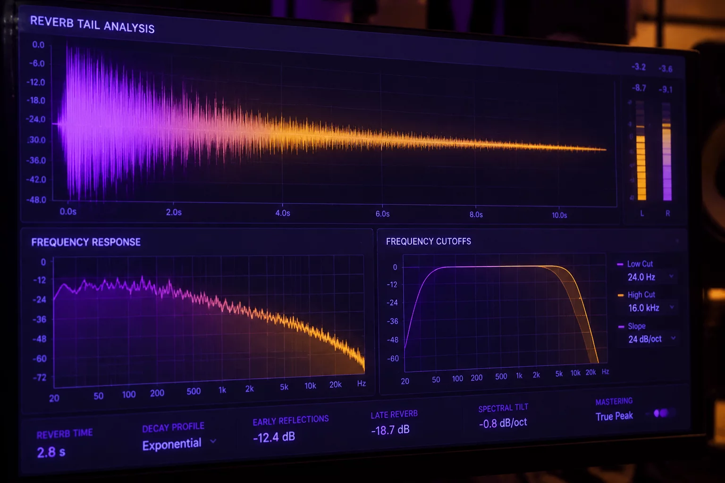Click the -24.0 label on waveform dB axis
The height and width of the screenshot is (483, 725).
coord(36,119)
